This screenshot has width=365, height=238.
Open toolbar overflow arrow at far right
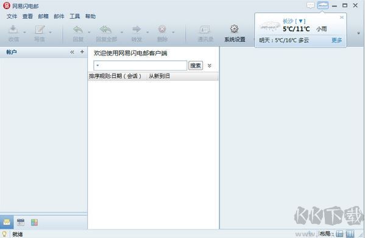pos(358,33)
